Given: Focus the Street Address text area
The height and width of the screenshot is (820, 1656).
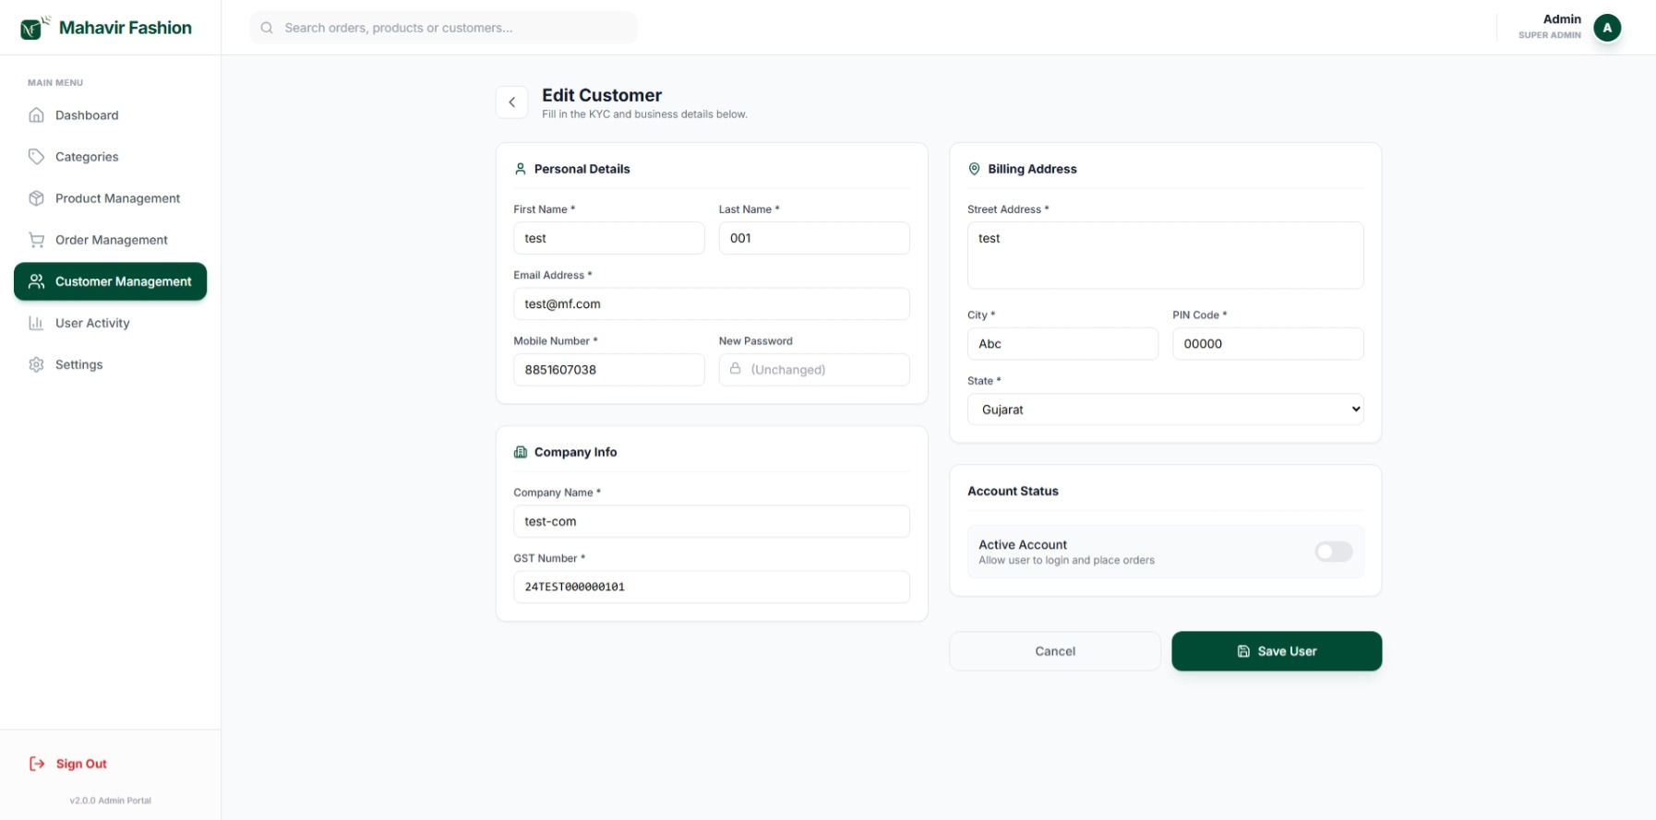Looking at the screenshot, I should coord(1164,255).
